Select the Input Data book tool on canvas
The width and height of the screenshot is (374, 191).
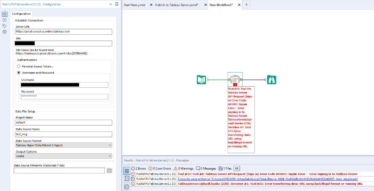(x=201, y=80)
